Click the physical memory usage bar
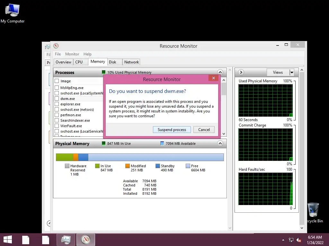329x246 pixels. pyautogui.click(x=140, y=157)
